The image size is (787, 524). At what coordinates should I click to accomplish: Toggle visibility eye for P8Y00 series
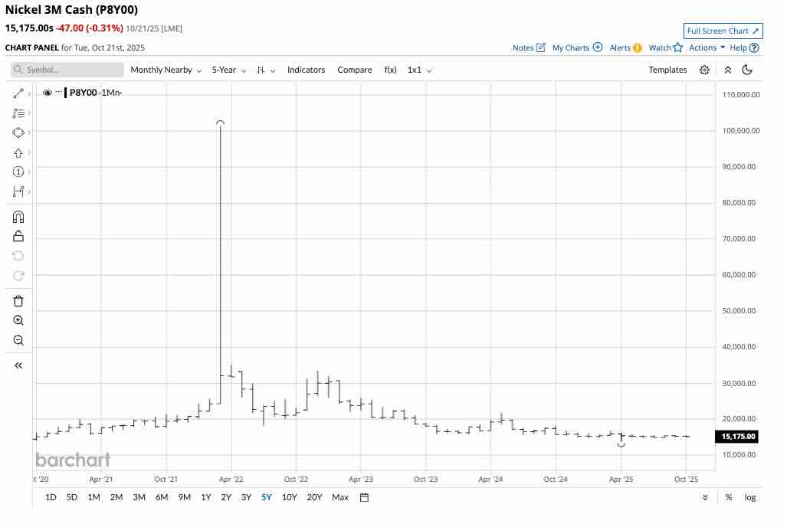click(x=48, y=93)
